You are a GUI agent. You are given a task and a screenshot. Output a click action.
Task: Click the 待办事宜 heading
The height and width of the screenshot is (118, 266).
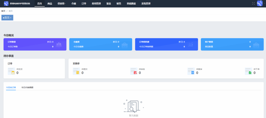[x=9, y=56]
